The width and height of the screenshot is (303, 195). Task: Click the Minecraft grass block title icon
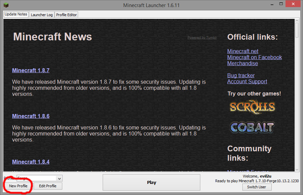click(6, 5)
